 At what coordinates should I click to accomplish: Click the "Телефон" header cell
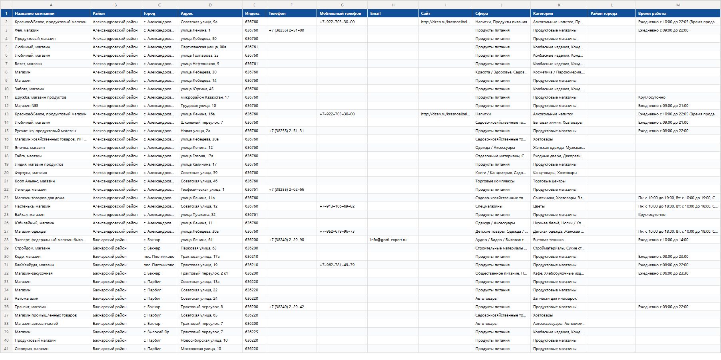coord(291,13)
